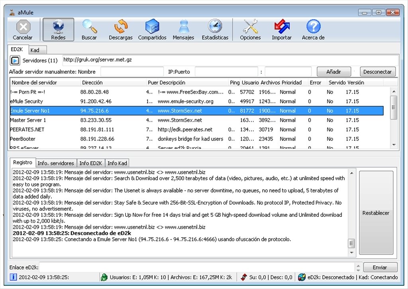
Task: Sort servers by Error column
Action: point(318,83)
